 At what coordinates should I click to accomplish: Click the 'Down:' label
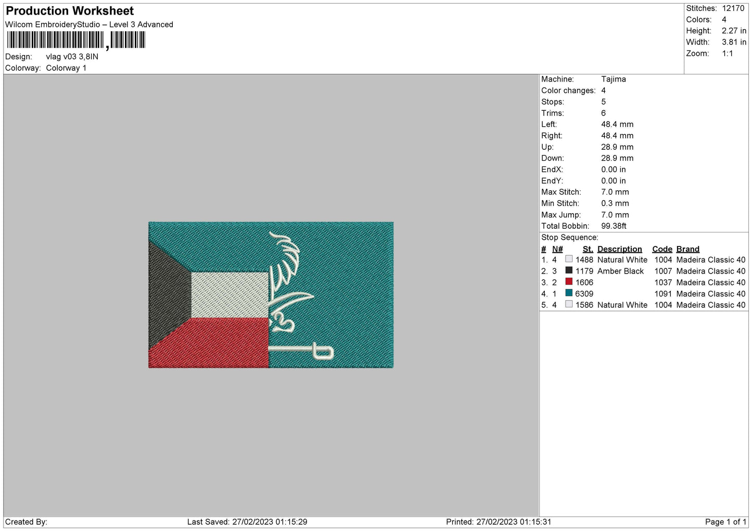[x=553, y=158]
